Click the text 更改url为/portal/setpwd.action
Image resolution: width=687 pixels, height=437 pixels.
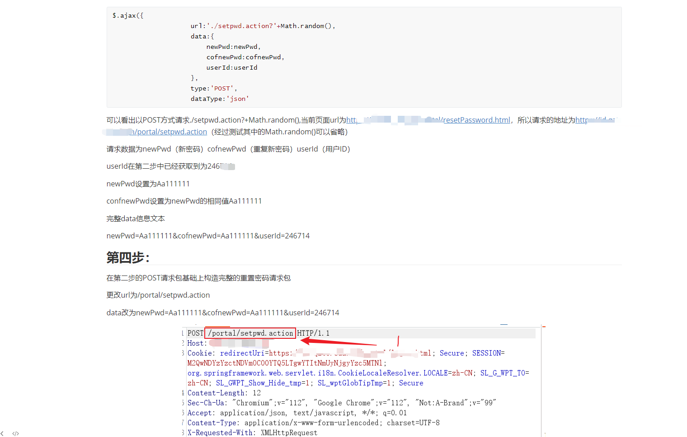point(158,295)
